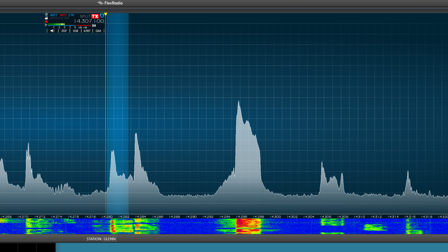Close the slice with the X circle icon

pyautogui.click(x=46, y=14)
